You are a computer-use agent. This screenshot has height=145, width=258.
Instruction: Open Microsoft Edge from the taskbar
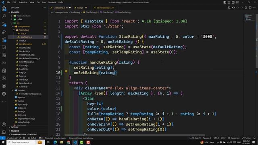[55, 142]
